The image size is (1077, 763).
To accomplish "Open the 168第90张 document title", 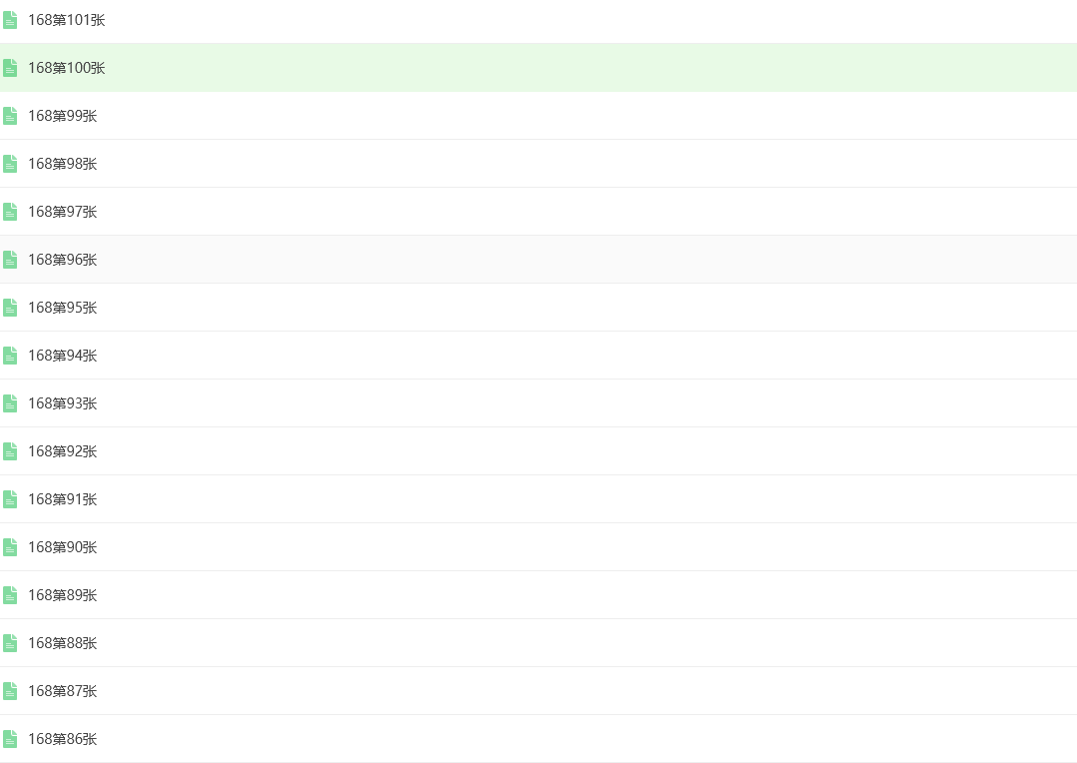I will coord(63,547).
